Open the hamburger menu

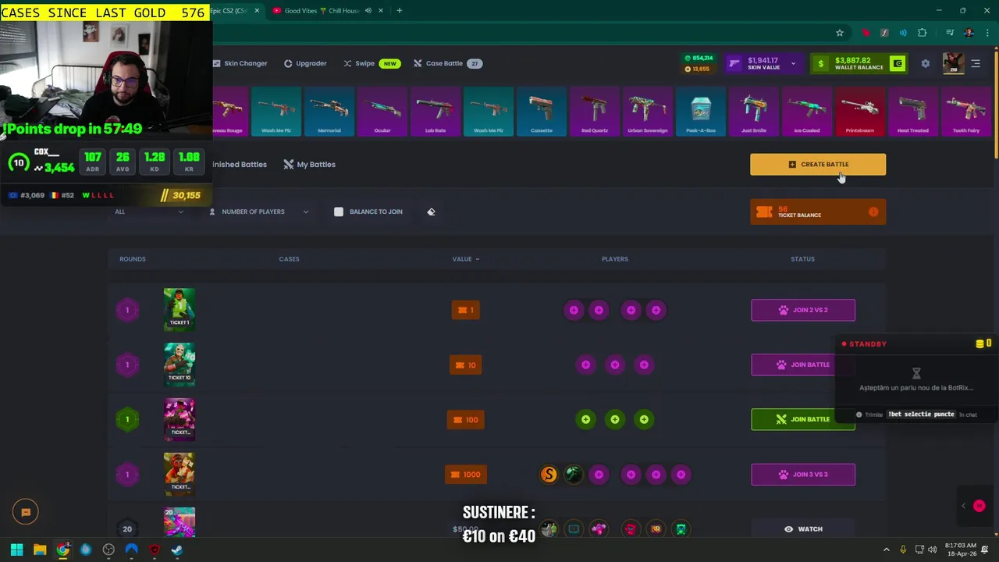coord(976,63)
